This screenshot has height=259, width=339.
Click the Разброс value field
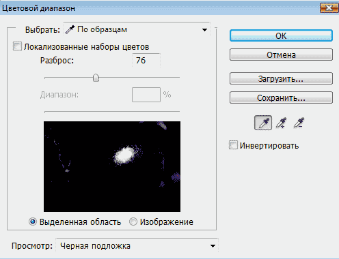(146, 61)
